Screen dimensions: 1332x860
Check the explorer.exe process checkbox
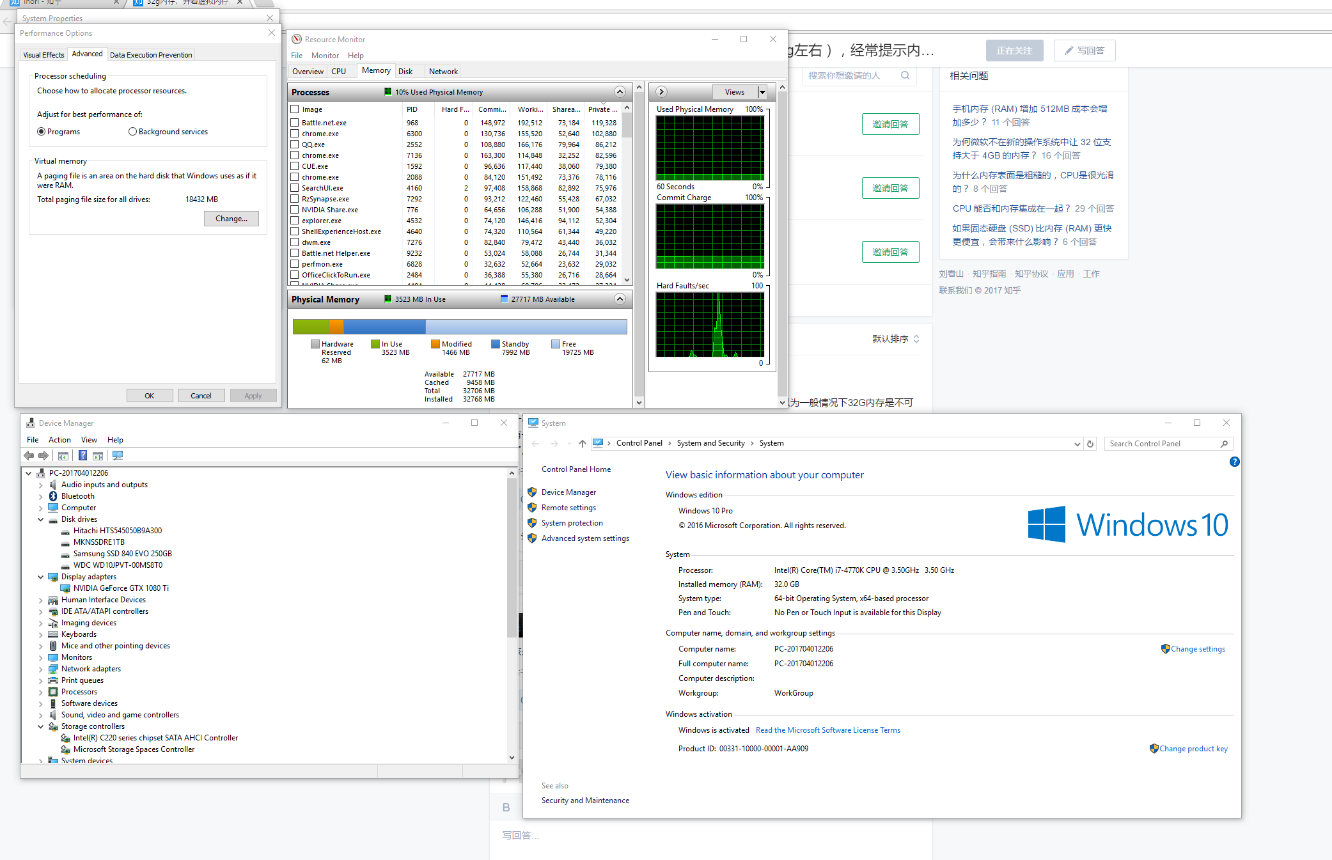[295, 220]
